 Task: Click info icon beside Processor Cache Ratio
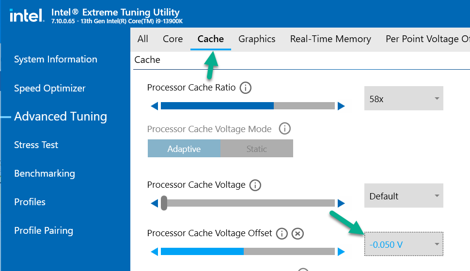point(246,88)
